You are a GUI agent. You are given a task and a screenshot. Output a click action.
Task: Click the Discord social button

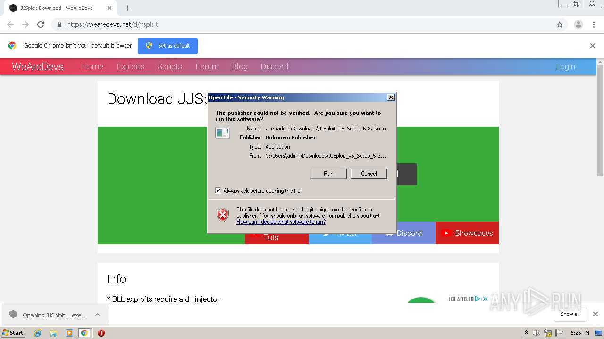(403, 233)
